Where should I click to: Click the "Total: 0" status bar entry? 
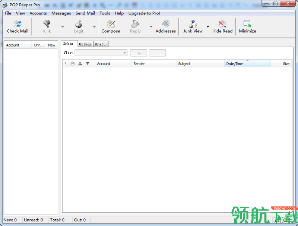pyautogui.click(x=57, y=220)
